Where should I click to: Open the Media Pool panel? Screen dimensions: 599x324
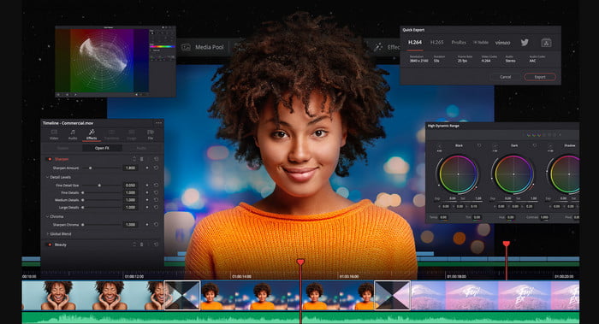(203, 47)
